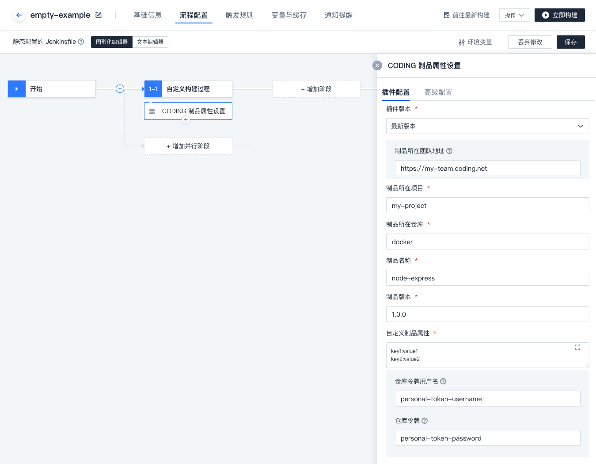
Task: Switch to 图形化编辑器 mode
Action: coord(112,42)
